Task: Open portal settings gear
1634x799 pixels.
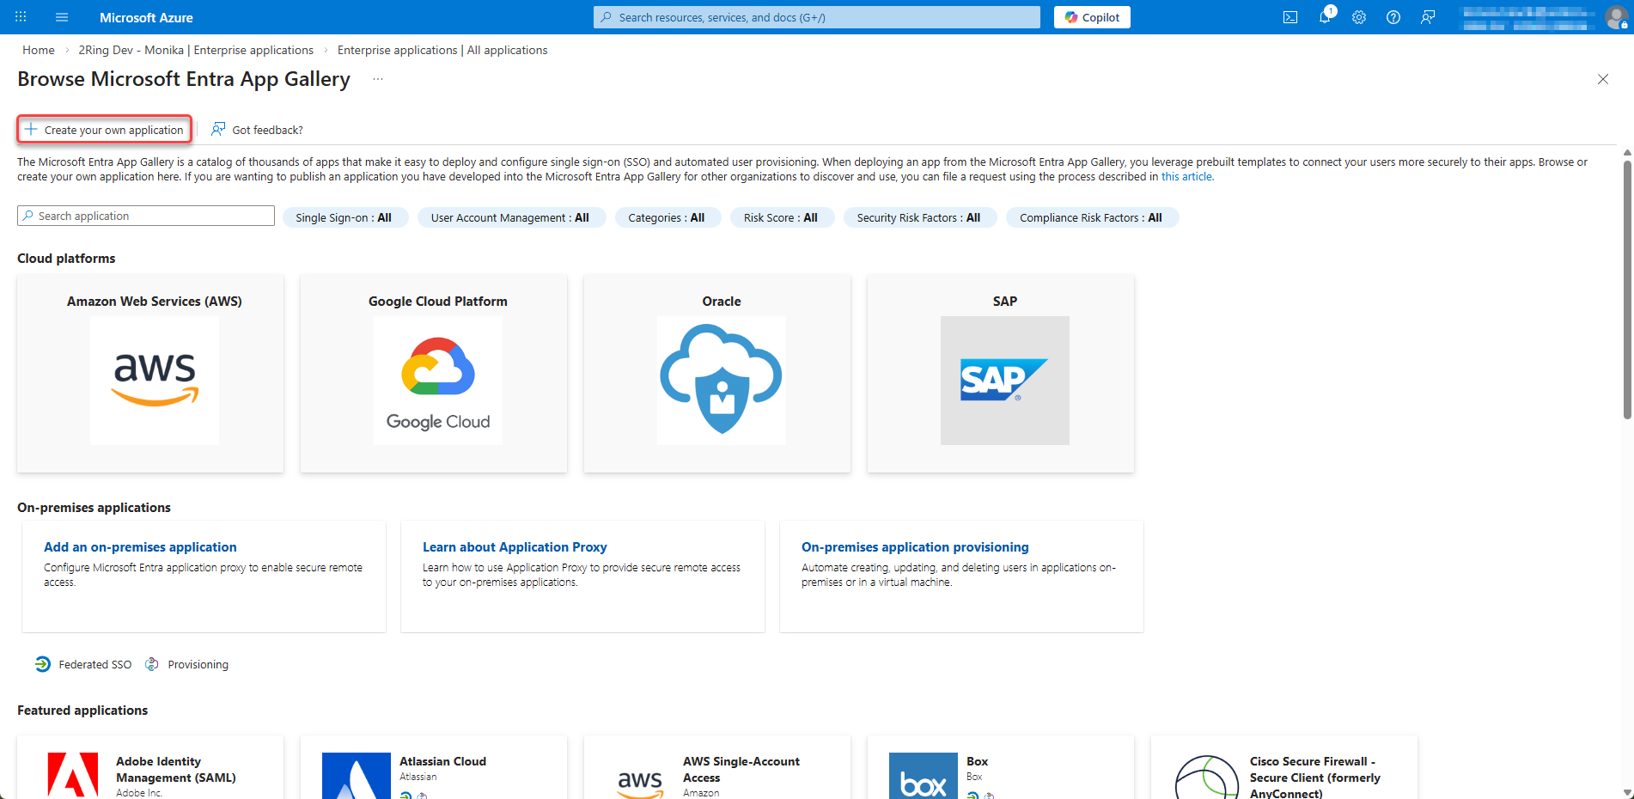Action: 1358,17
